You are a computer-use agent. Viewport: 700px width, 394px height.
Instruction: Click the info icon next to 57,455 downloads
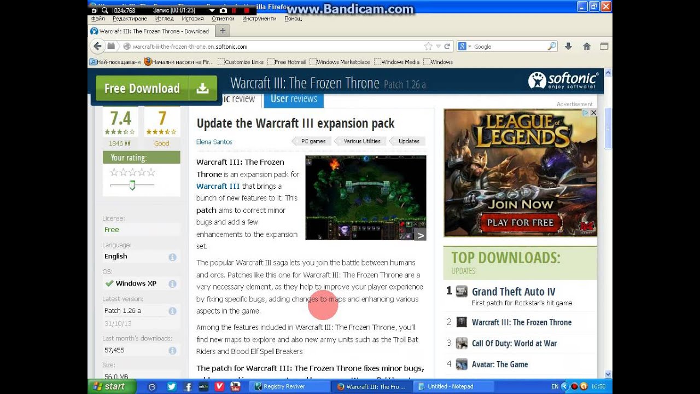[172, 350]
